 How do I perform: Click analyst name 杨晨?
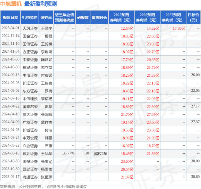coord(48,36)
